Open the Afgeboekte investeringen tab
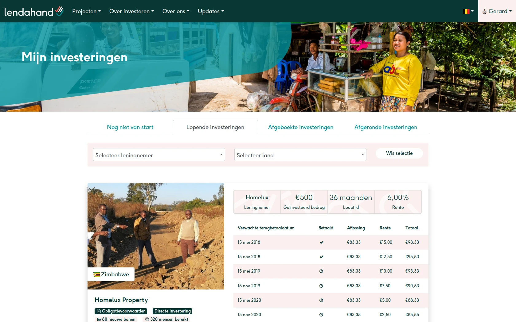 tap(300, 127)
